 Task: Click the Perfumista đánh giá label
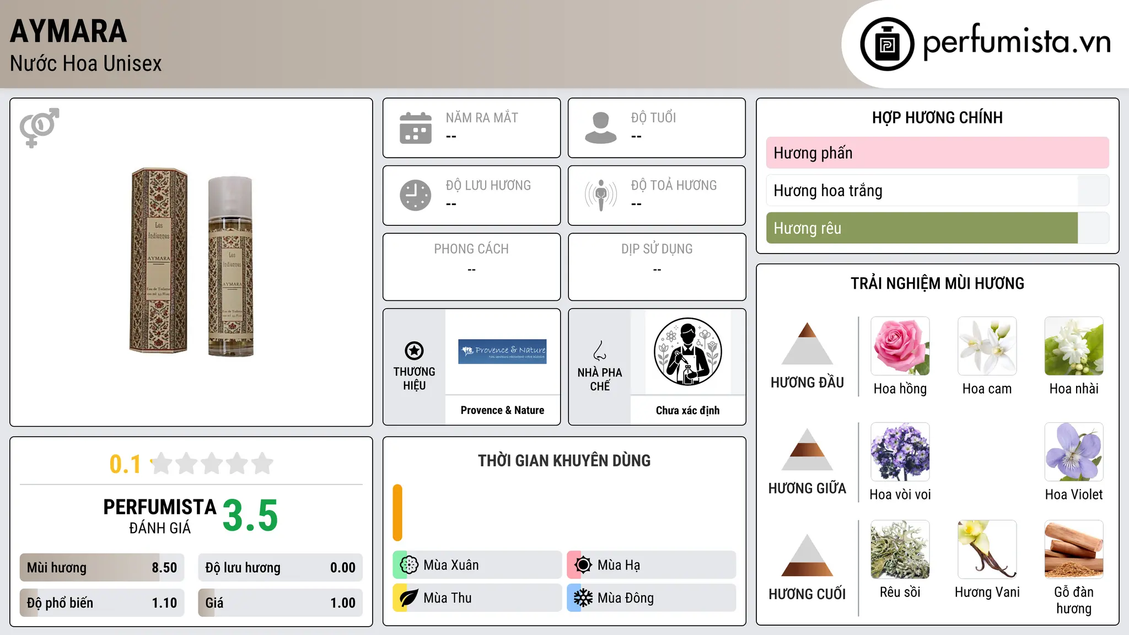tap(160, 516)
